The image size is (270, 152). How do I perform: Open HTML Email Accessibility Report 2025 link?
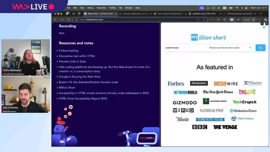(83, 98)
